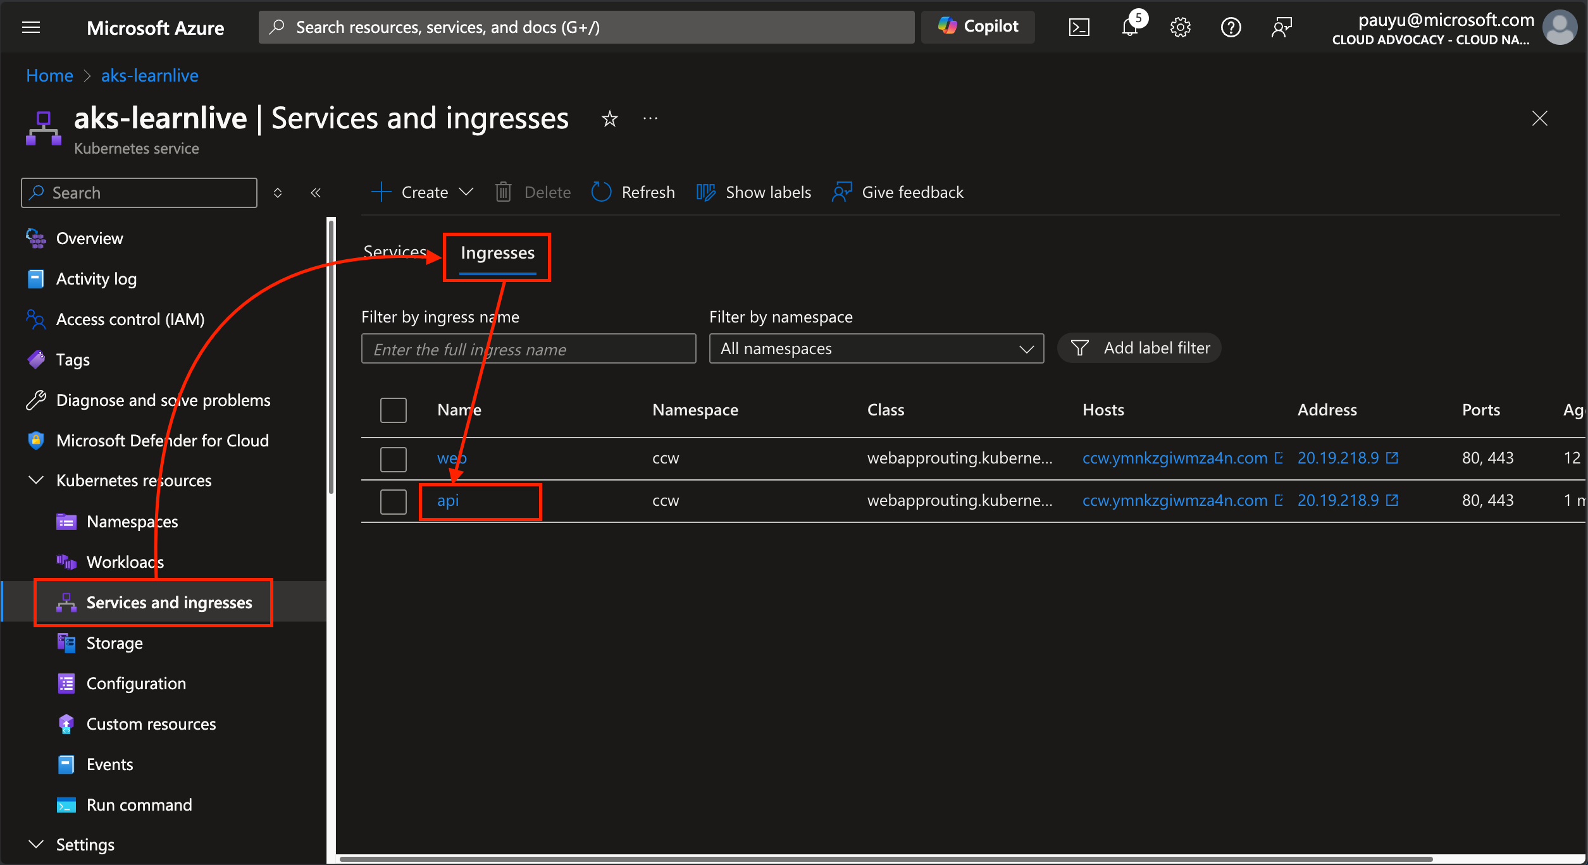The image size is (1588, 865).
Task: Check the web ingress row checkbox
Action: (x=394, y=459)
